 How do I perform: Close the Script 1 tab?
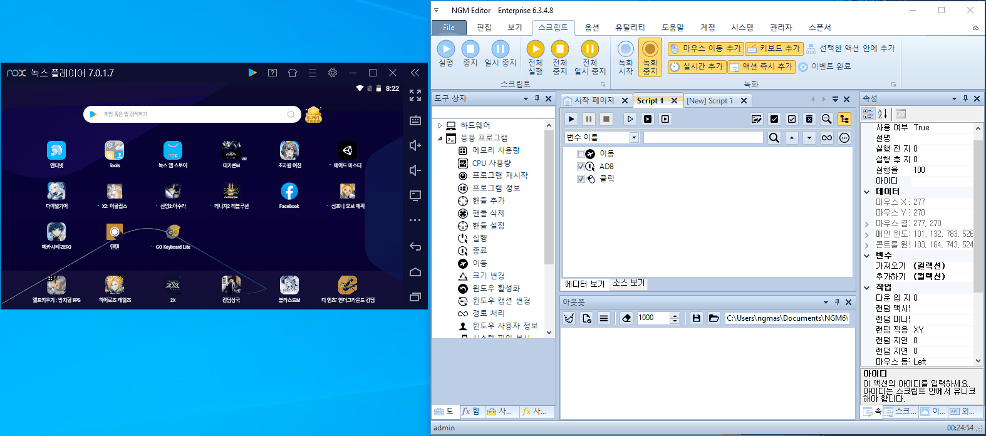click(x=674, y=100)
